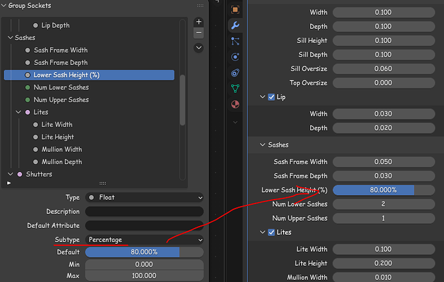Viewport: 444px width, 282px height.
Task: Open the Material properties tab
Action: [x=235, y=104]
